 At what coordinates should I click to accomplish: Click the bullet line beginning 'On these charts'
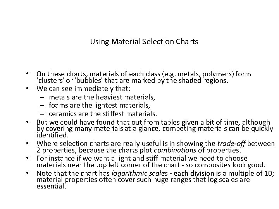(x=143, y=74)
